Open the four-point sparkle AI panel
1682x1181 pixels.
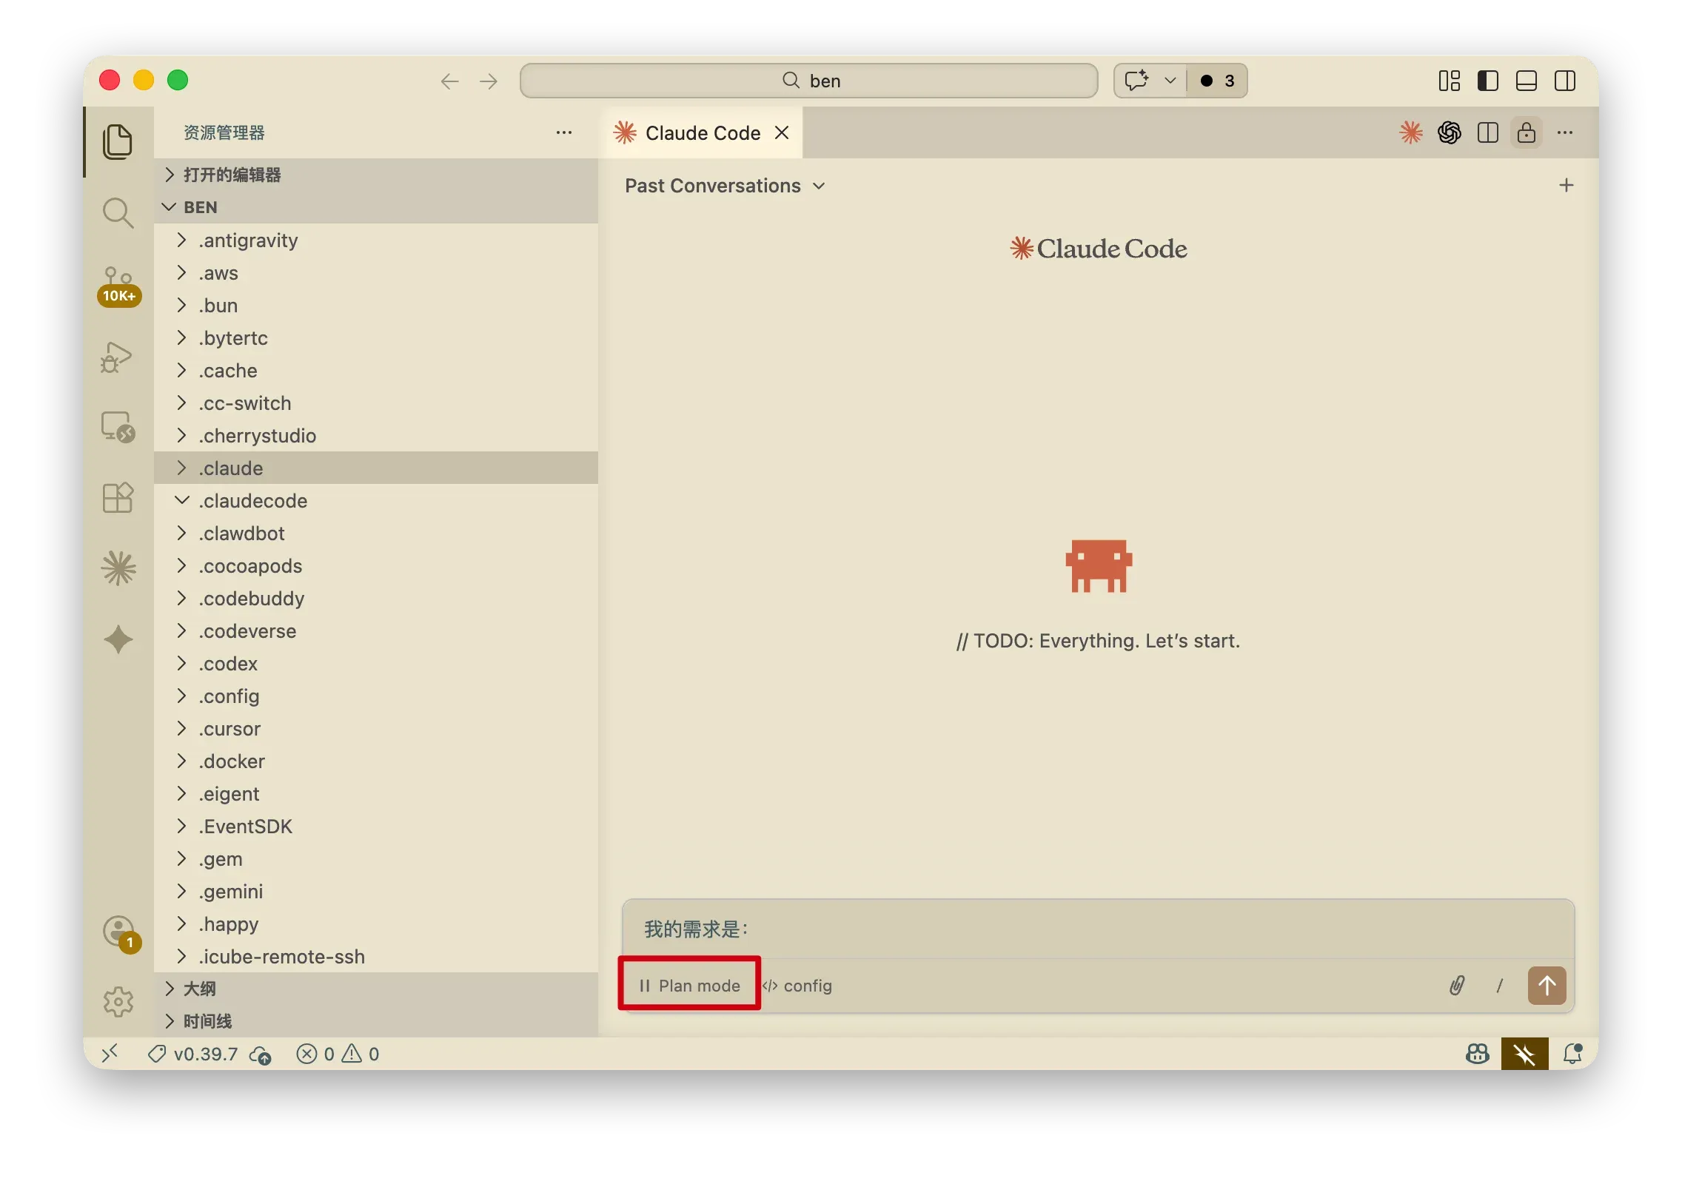click(x=118, y=639)
